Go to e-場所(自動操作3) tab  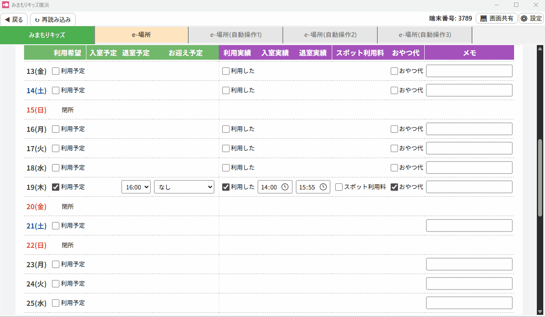coord(425,35)
